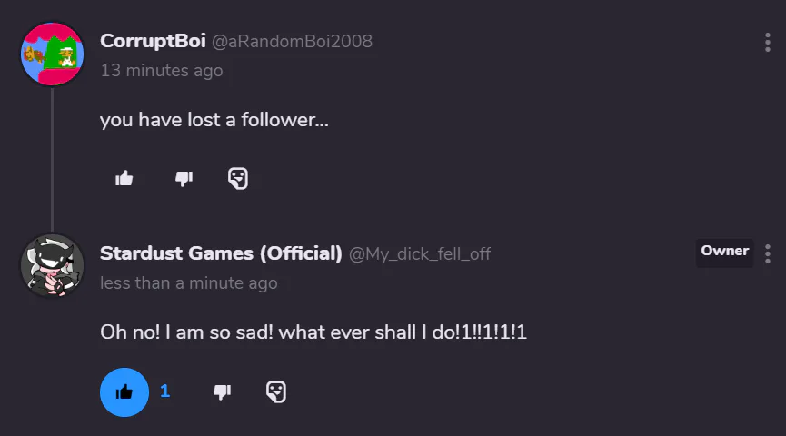The image size is (786, 436).
Task: Add sticker reaction to Stardust Games' reply
Action: point(276,391)
